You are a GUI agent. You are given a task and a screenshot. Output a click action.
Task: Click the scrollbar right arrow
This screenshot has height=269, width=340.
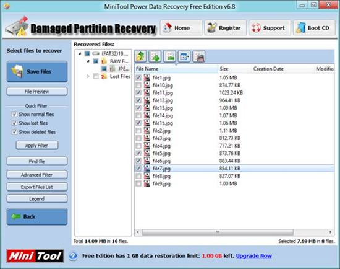click(x=330, y=232)
